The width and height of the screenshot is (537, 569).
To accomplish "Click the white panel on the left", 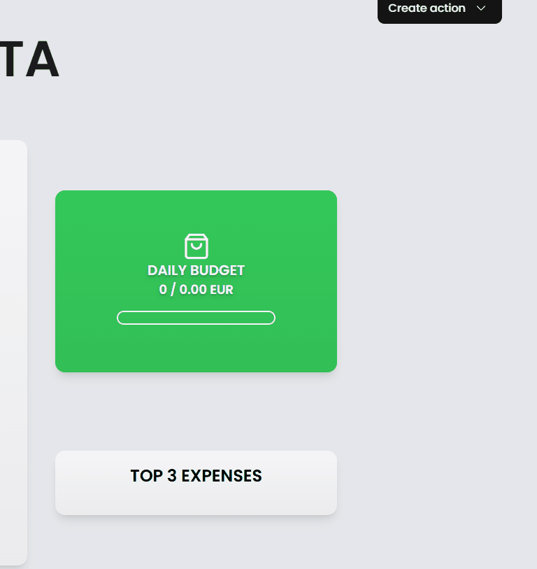I will (x=13, y=352).
